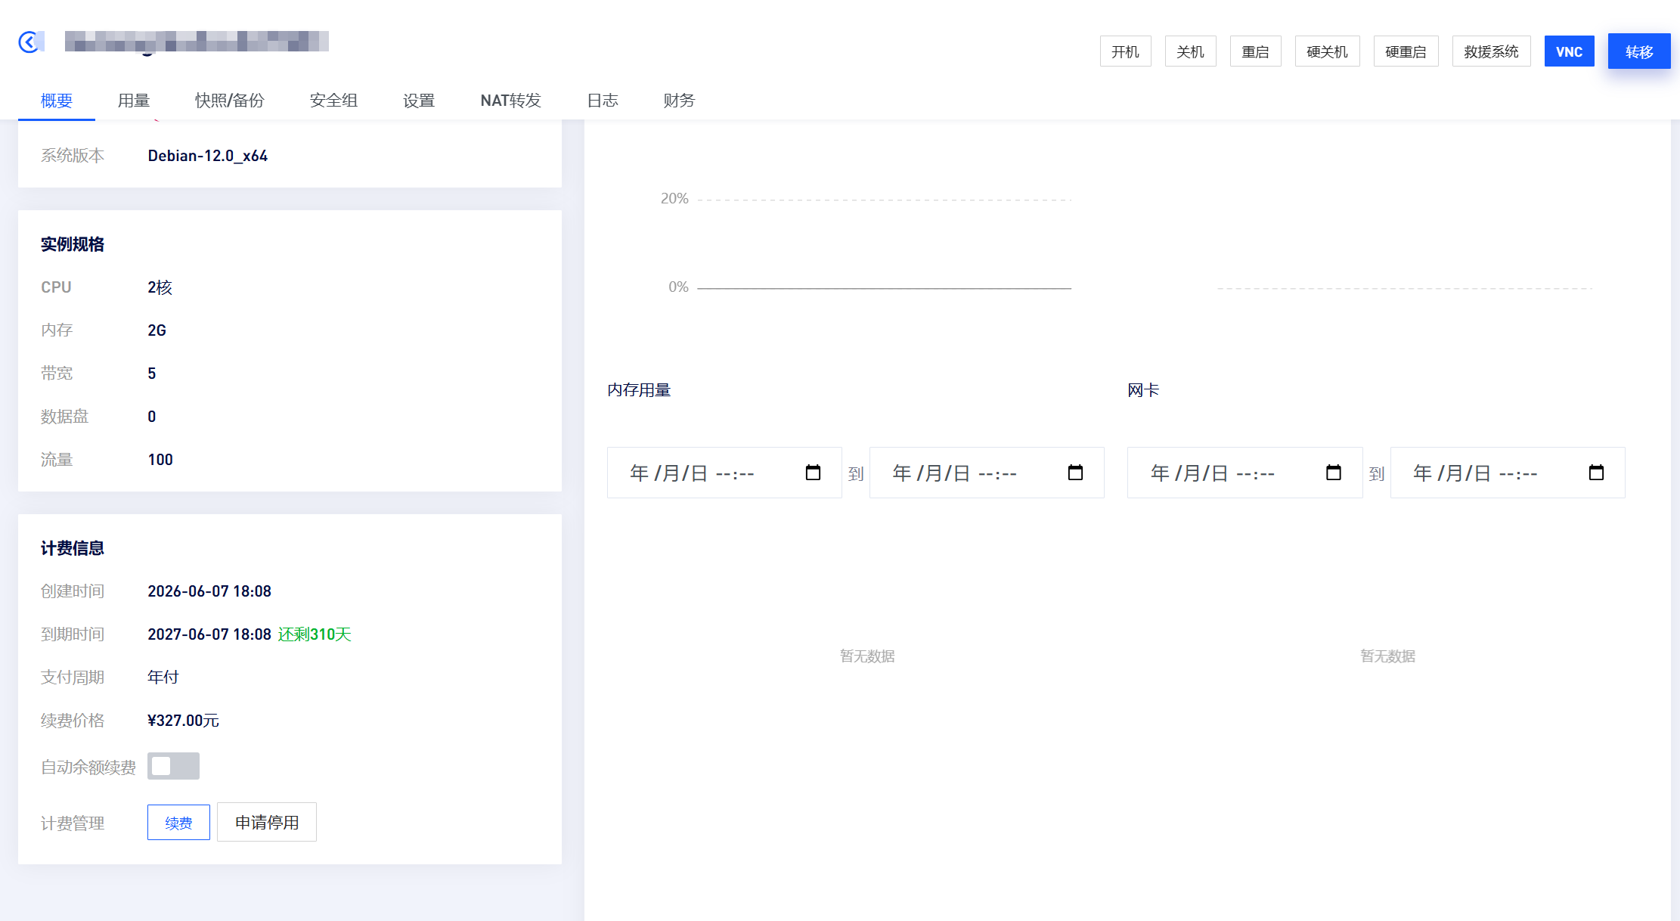Select the payment cycle 年付 text
This screenshot has height=921, width=1680.
(x=163, y=678)
